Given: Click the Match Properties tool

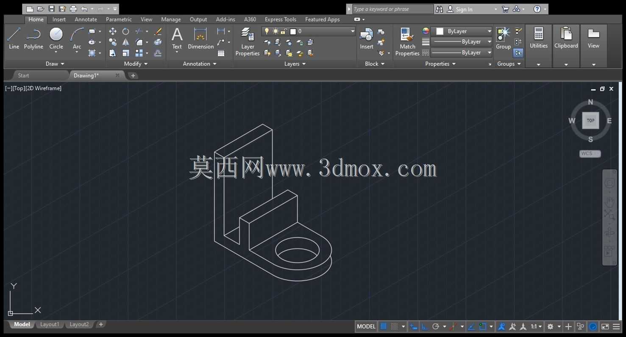Looking at the screenshot, I should click(x=407, y=41).
